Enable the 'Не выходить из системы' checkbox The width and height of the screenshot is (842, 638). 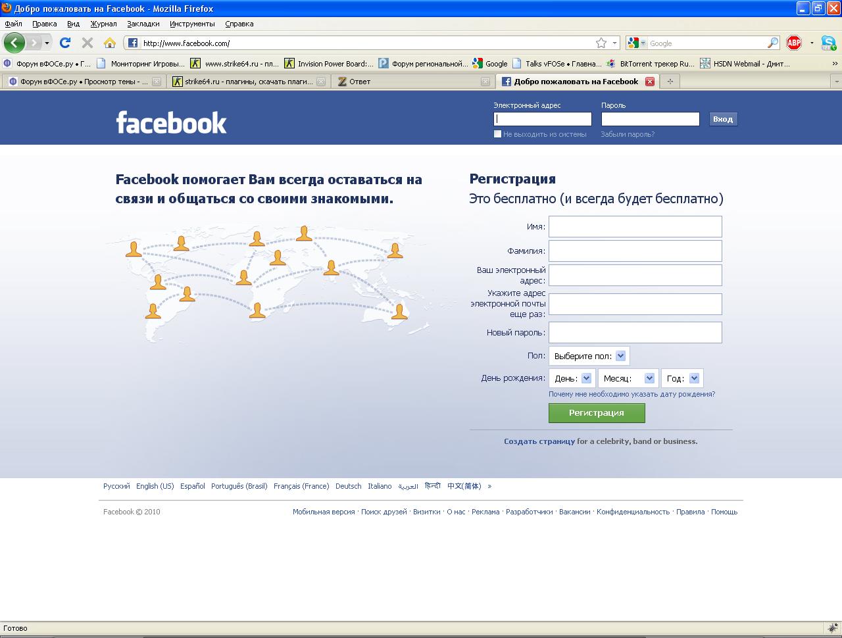(498, 134)
